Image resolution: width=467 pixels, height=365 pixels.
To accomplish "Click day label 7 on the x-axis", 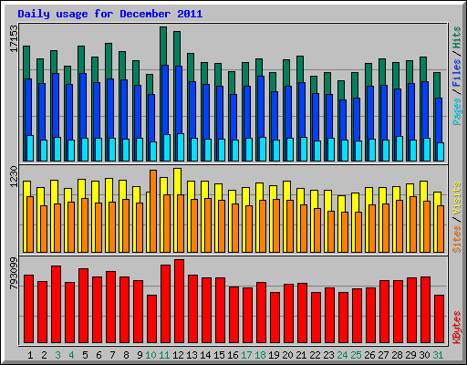I will [x=112, y=355].
